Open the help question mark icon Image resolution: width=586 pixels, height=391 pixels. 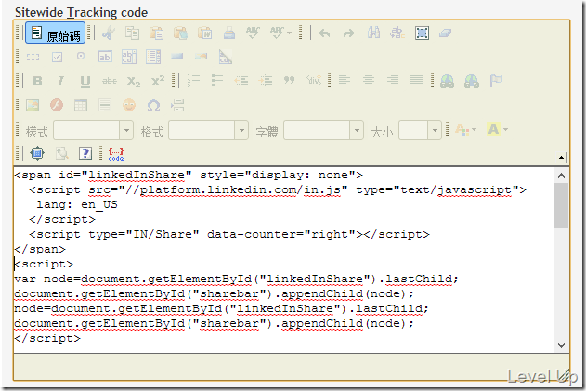[85, 153]
